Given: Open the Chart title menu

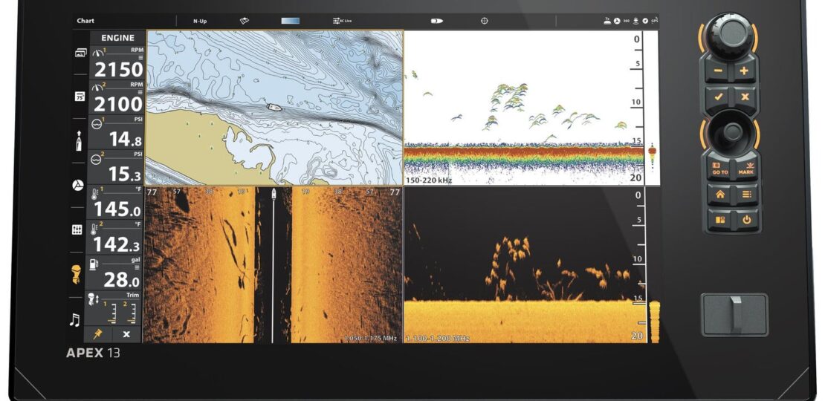Looking at the screenshot, I should coord(85,21).
